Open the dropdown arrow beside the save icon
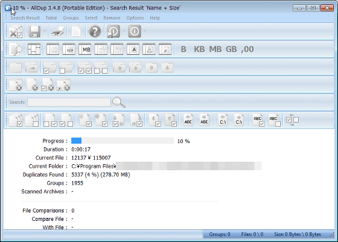 (x=45, y=31)
